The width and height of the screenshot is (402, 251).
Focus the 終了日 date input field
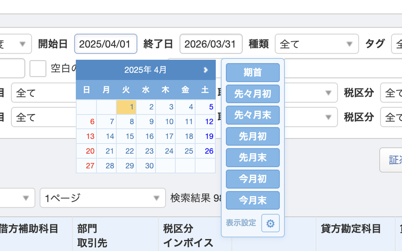tap(211, 44)
